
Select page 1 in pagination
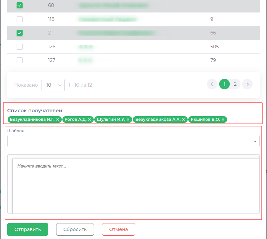(x=224, y=84)
